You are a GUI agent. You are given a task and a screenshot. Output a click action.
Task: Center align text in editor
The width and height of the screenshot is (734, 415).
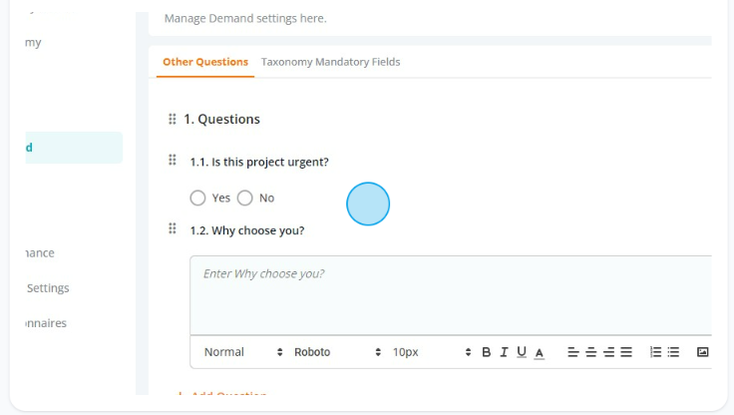(x=590, y=352)
